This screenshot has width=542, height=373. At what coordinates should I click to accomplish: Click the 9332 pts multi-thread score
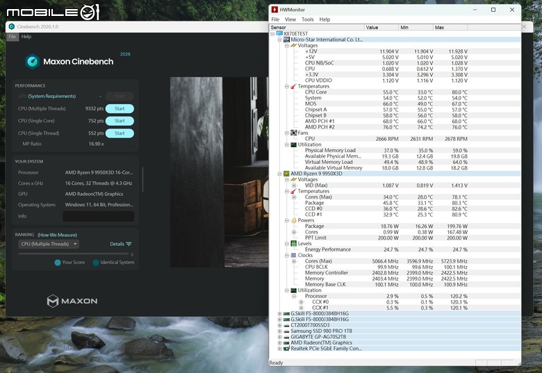pos(95,108)
